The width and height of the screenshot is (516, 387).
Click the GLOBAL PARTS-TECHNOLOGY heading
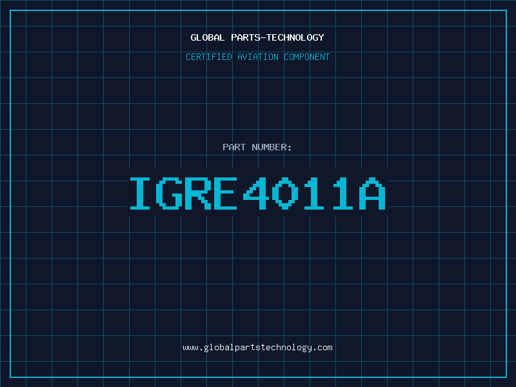point(257,37)
